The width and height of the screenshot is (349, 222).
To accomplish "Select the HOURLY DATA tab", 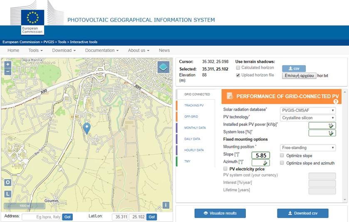I will pyautogui.click(x=194, y=150).
